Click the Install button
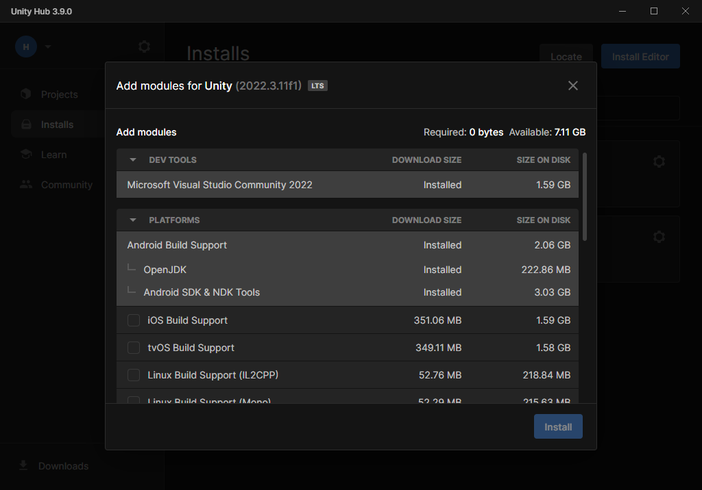Screen dimensions: 702x490 [x=558, y=426]
